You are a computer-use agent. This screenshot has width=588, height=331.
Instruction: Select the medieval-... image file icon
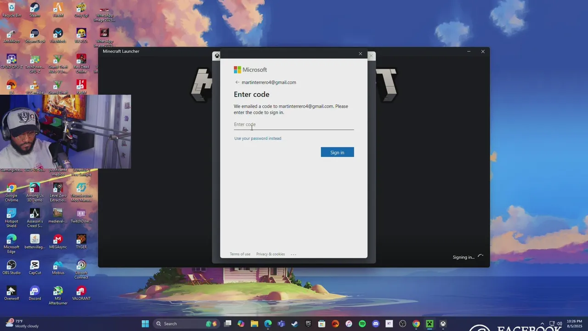(58, 216)
